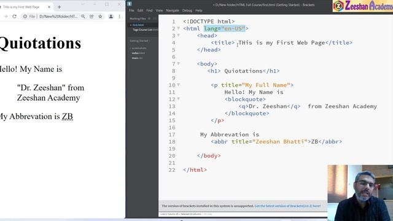Click the closing </html> tag on line 22

(195, 170)
